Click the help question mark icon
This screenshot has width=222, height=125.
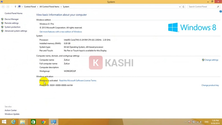221,11
